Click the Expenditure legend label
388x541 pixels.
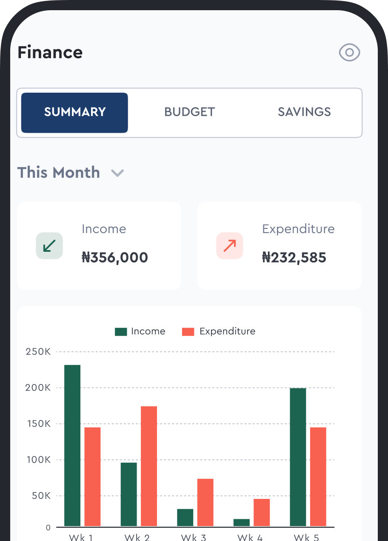coord(227,332)
